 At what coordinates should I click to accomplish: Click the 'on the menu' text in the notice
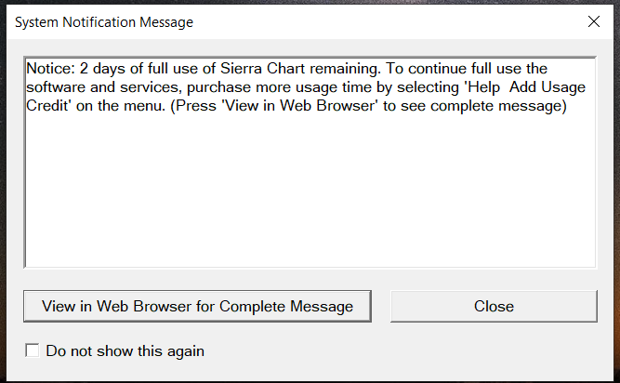click(115, 107)
